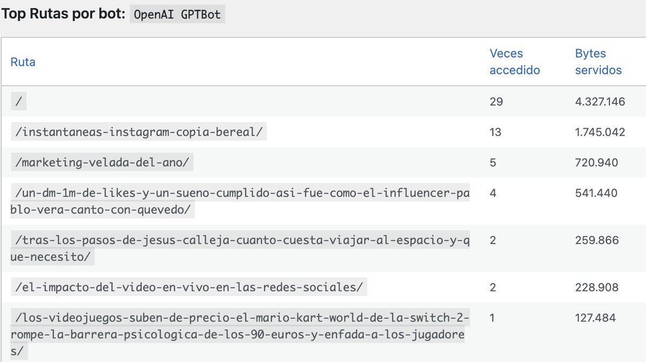Click access count 2 in jesus-calleja row

(493, 240)
